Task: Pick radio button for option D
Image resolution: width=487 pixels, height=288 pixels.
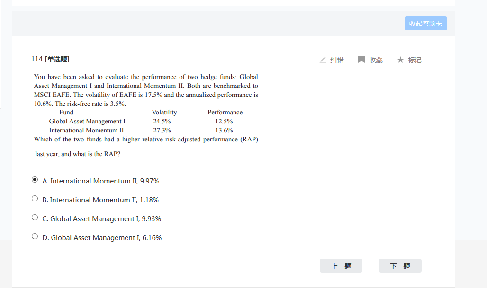Action: (x=35, y=236)
